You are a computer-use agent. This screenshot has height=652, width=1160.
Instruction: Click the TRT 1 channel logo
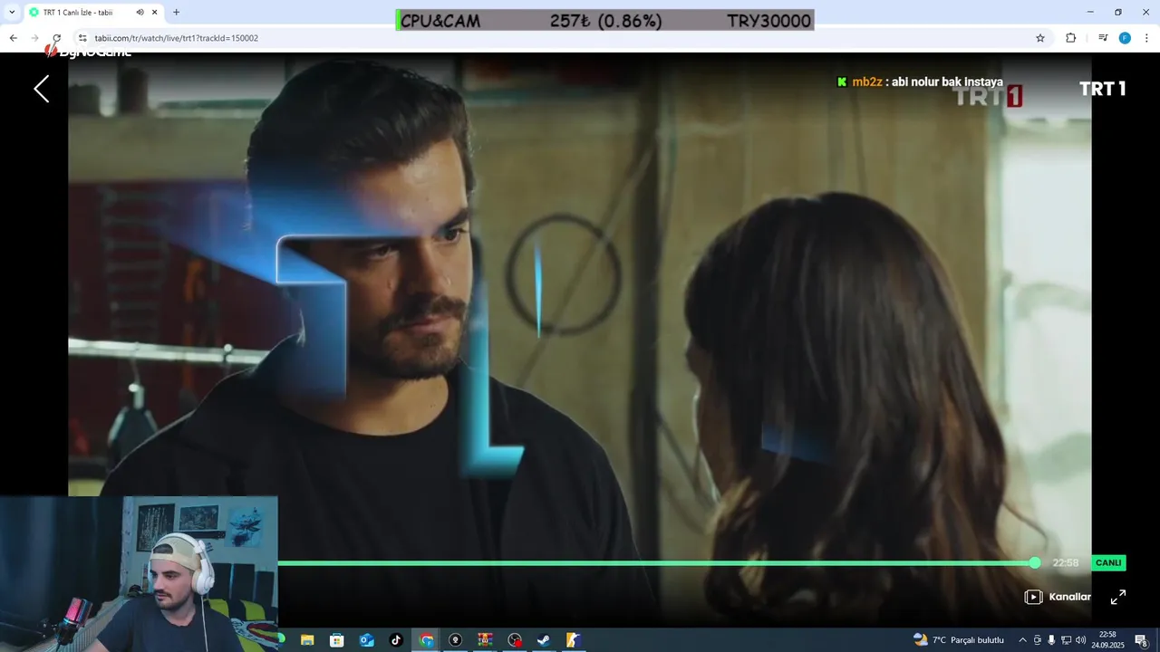1102,89
